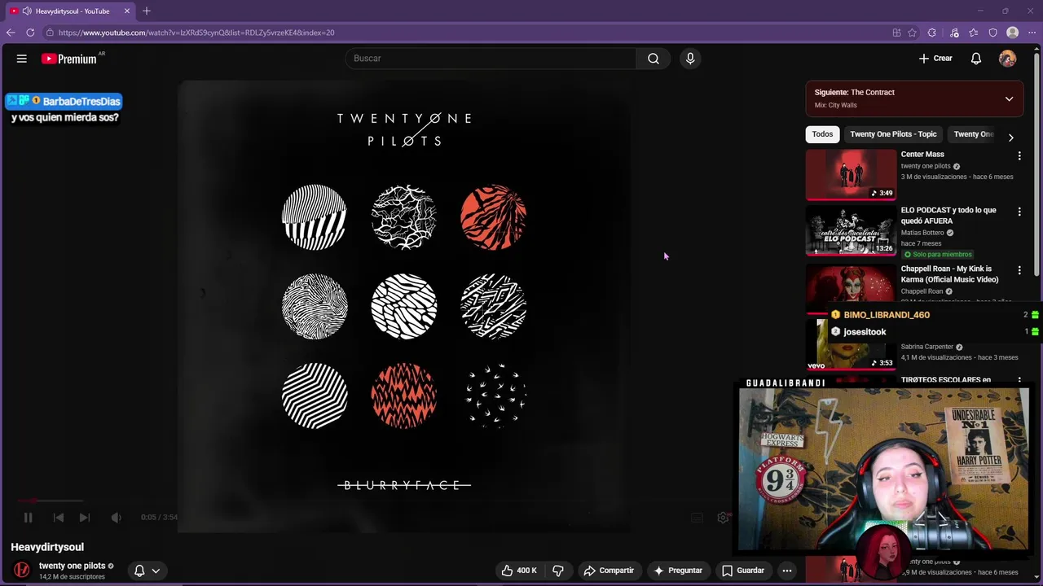Click the search magnifier button
The width and height of the screenshot is (1043, 586).
[654, 59]
